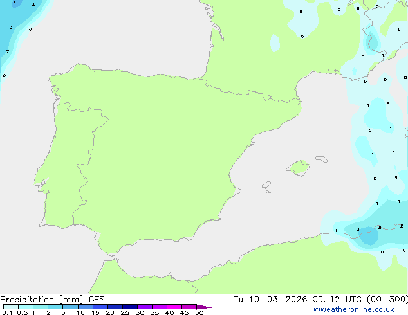Image resolution: width=408 pixels, height=315 pixels.
Task: Click the map value '3' over the Atlantic
Action: tap(11, 27)
